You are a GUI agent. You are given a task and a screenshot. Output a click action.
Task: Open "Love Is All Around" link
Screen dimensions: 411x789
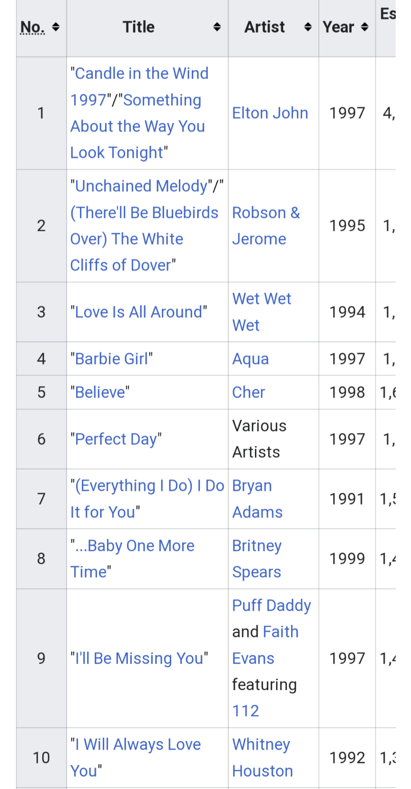(x=138, y=312)
